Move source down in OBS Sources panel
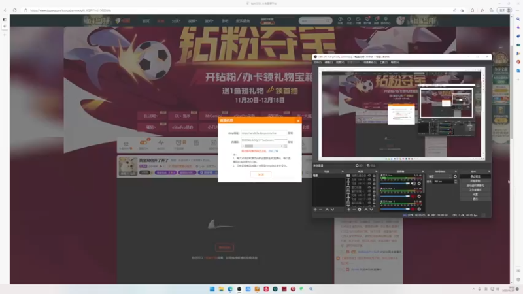The height and width of the screenshot is (294, 523). (x=371, y=210)
